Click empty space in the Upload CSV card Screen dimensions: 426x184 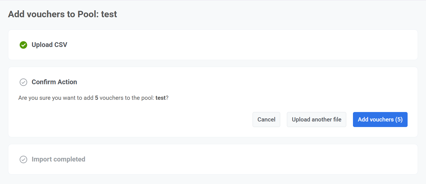click(x=223, y=45)
